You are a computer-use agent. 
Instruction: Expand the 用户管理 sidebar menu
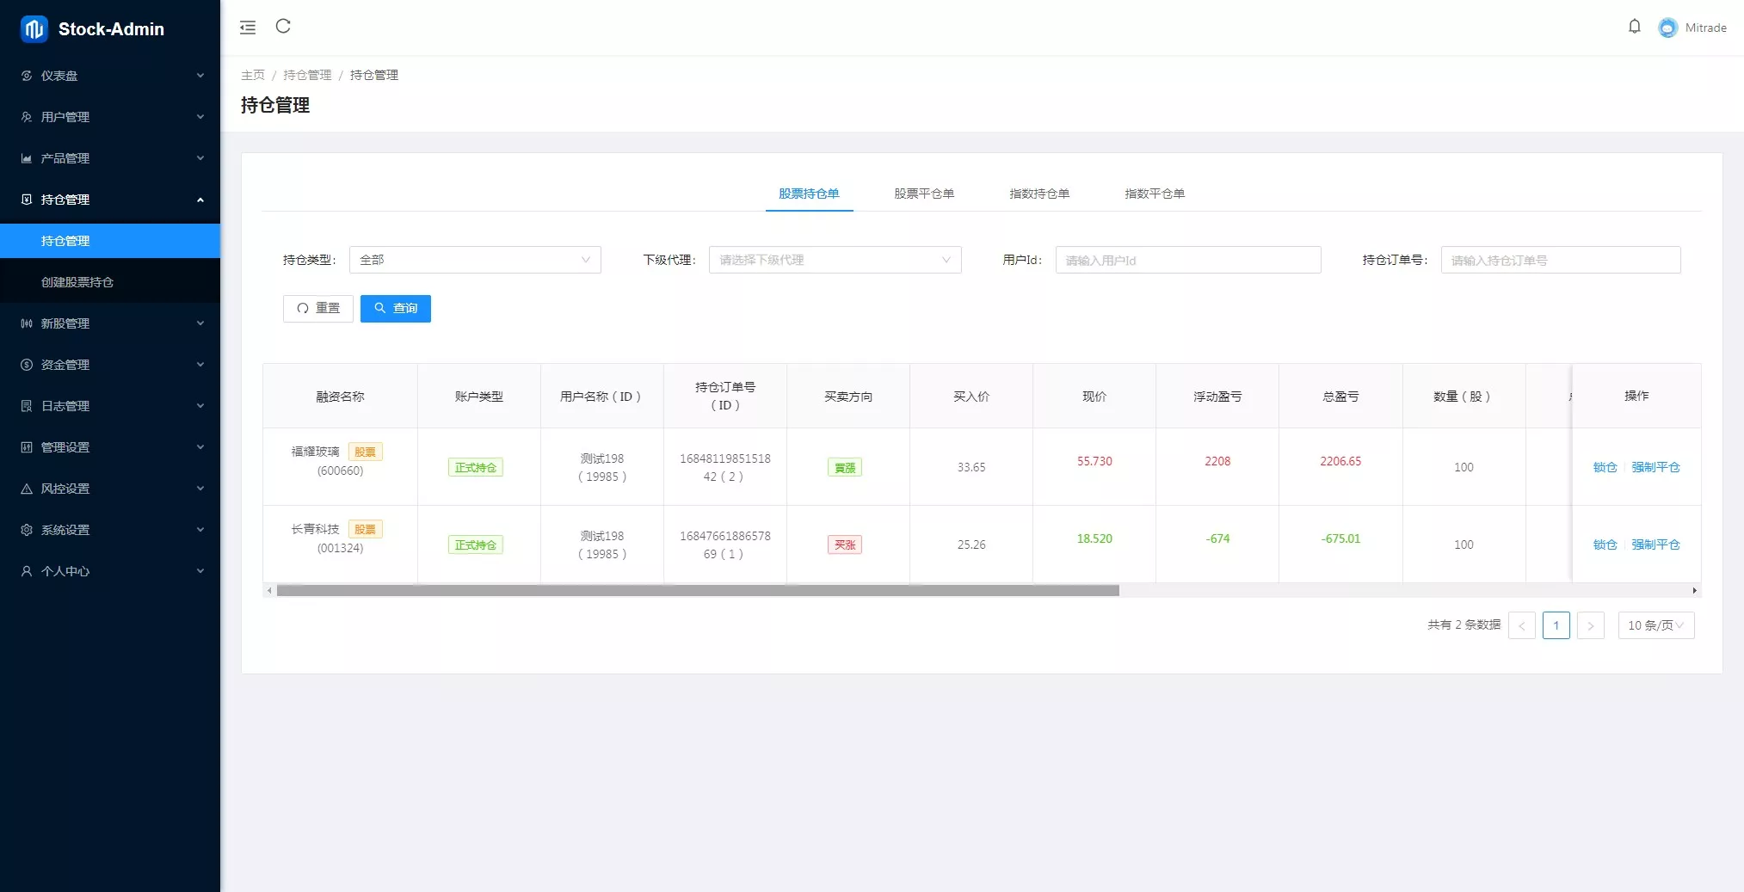(x=110, y=117)
